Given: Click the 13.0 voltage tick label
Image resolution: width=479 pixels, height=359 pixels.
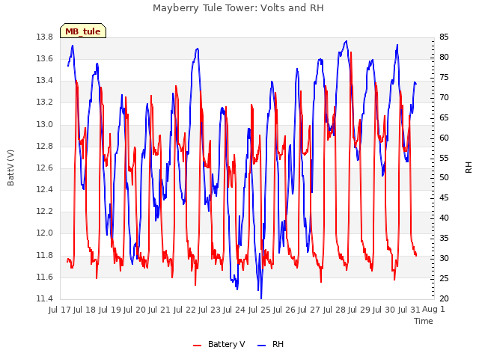Looking at the screenshot, I should [x=45, y=125].
